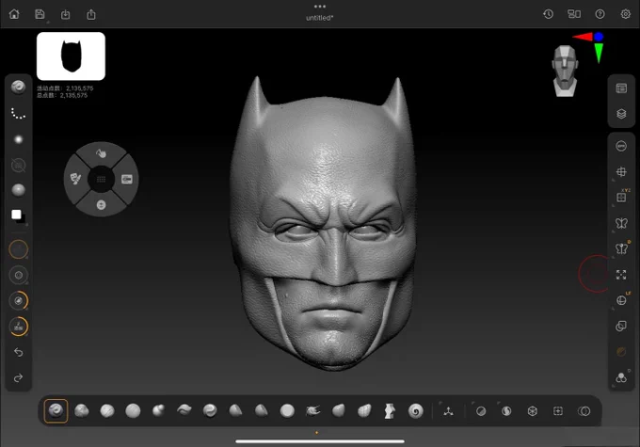Viewport: 640px width, 447px height.
Task: Activate the gizmo three-axis icon
Action: (448, 411)
